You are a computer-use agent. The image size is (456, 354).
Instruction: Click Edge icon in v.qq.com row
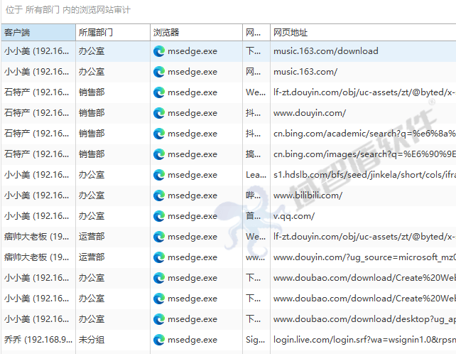(x=159, y=216)
